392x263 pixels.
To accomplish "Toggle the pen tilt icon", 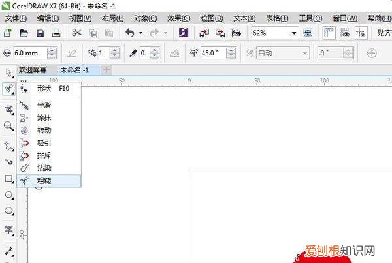I will click(x=174, y=53).
